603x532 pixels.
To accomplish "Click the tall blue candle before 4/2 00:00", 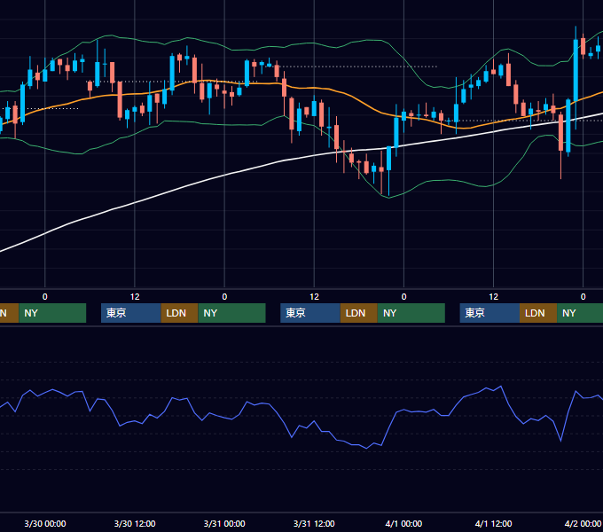I will click(x=576, y=70).
